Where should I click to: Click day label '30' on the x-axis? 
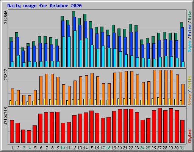[x=176, y=148]
